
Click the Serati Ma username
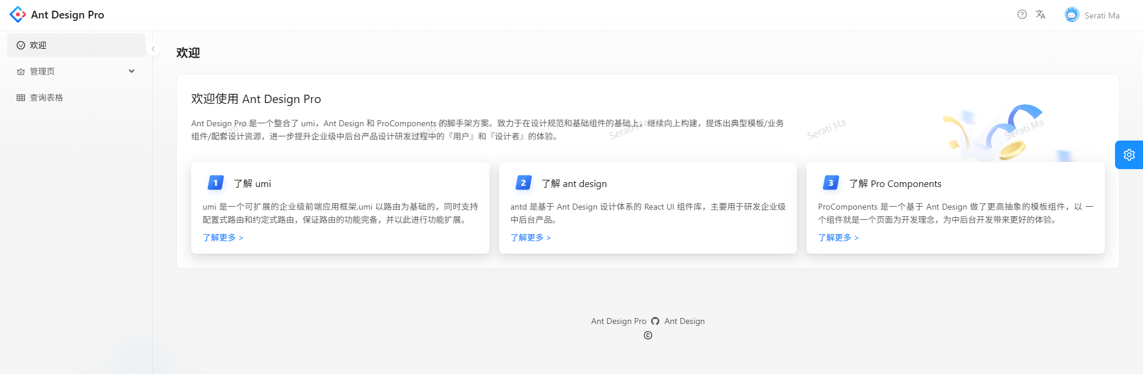pos(1102,15)
